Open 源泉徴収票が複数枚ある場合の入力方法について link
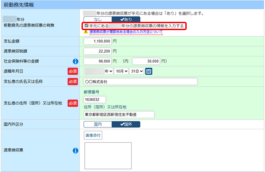The height and width of the screenshot is (172, 265). (126, 32)
